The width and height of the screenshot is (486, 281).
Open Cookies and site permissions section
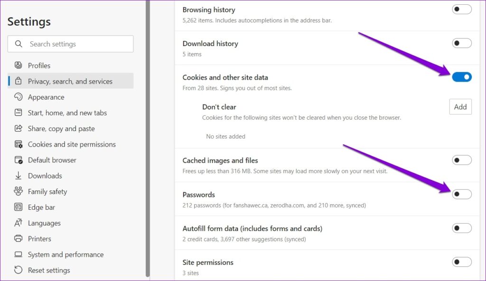[72, 144]
